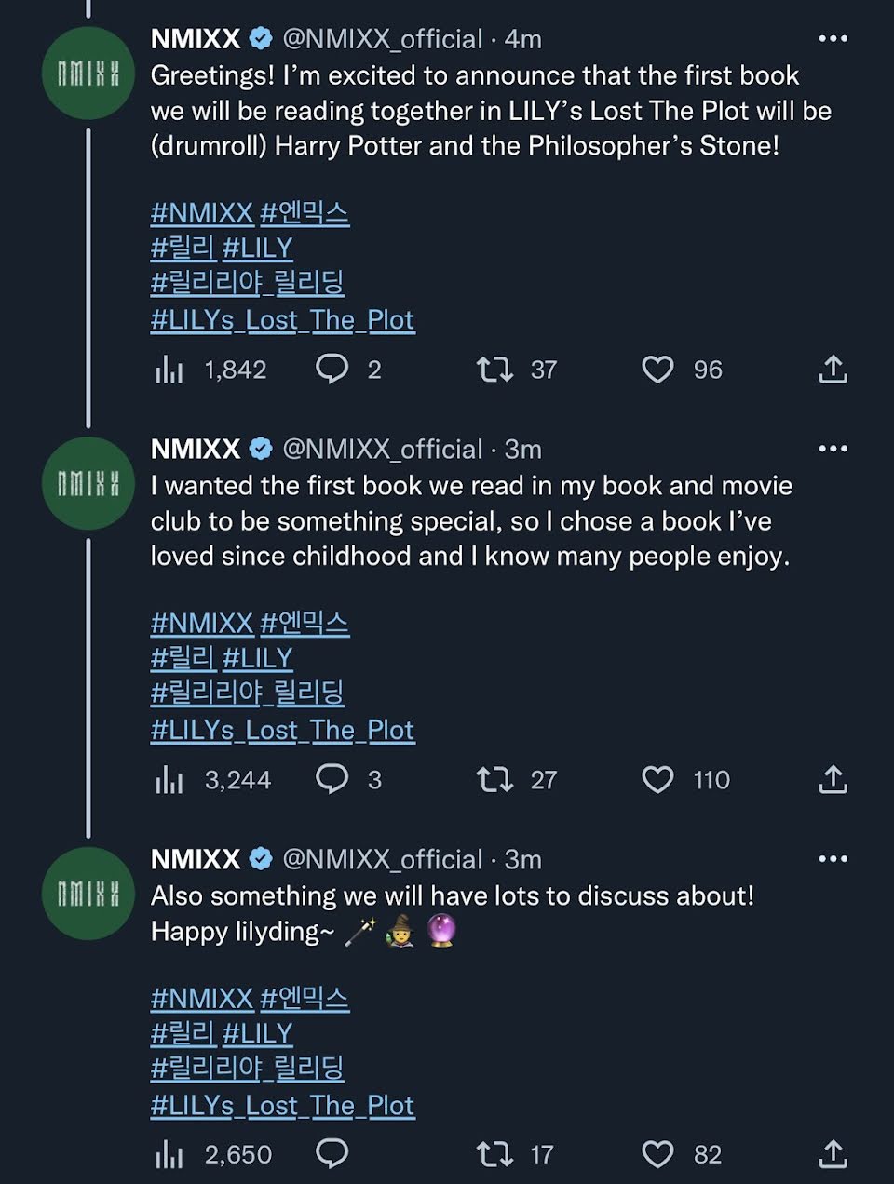This screenshot has height=1184, width=894.
Task: Like the second tweet with 110 likes
Action: coord(657,780)
